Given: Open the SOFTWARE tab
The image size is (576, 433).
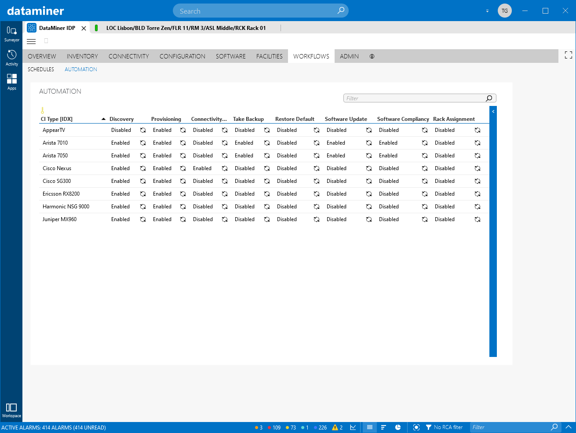Looking at the screenshot, I should [x=231, y=56].
